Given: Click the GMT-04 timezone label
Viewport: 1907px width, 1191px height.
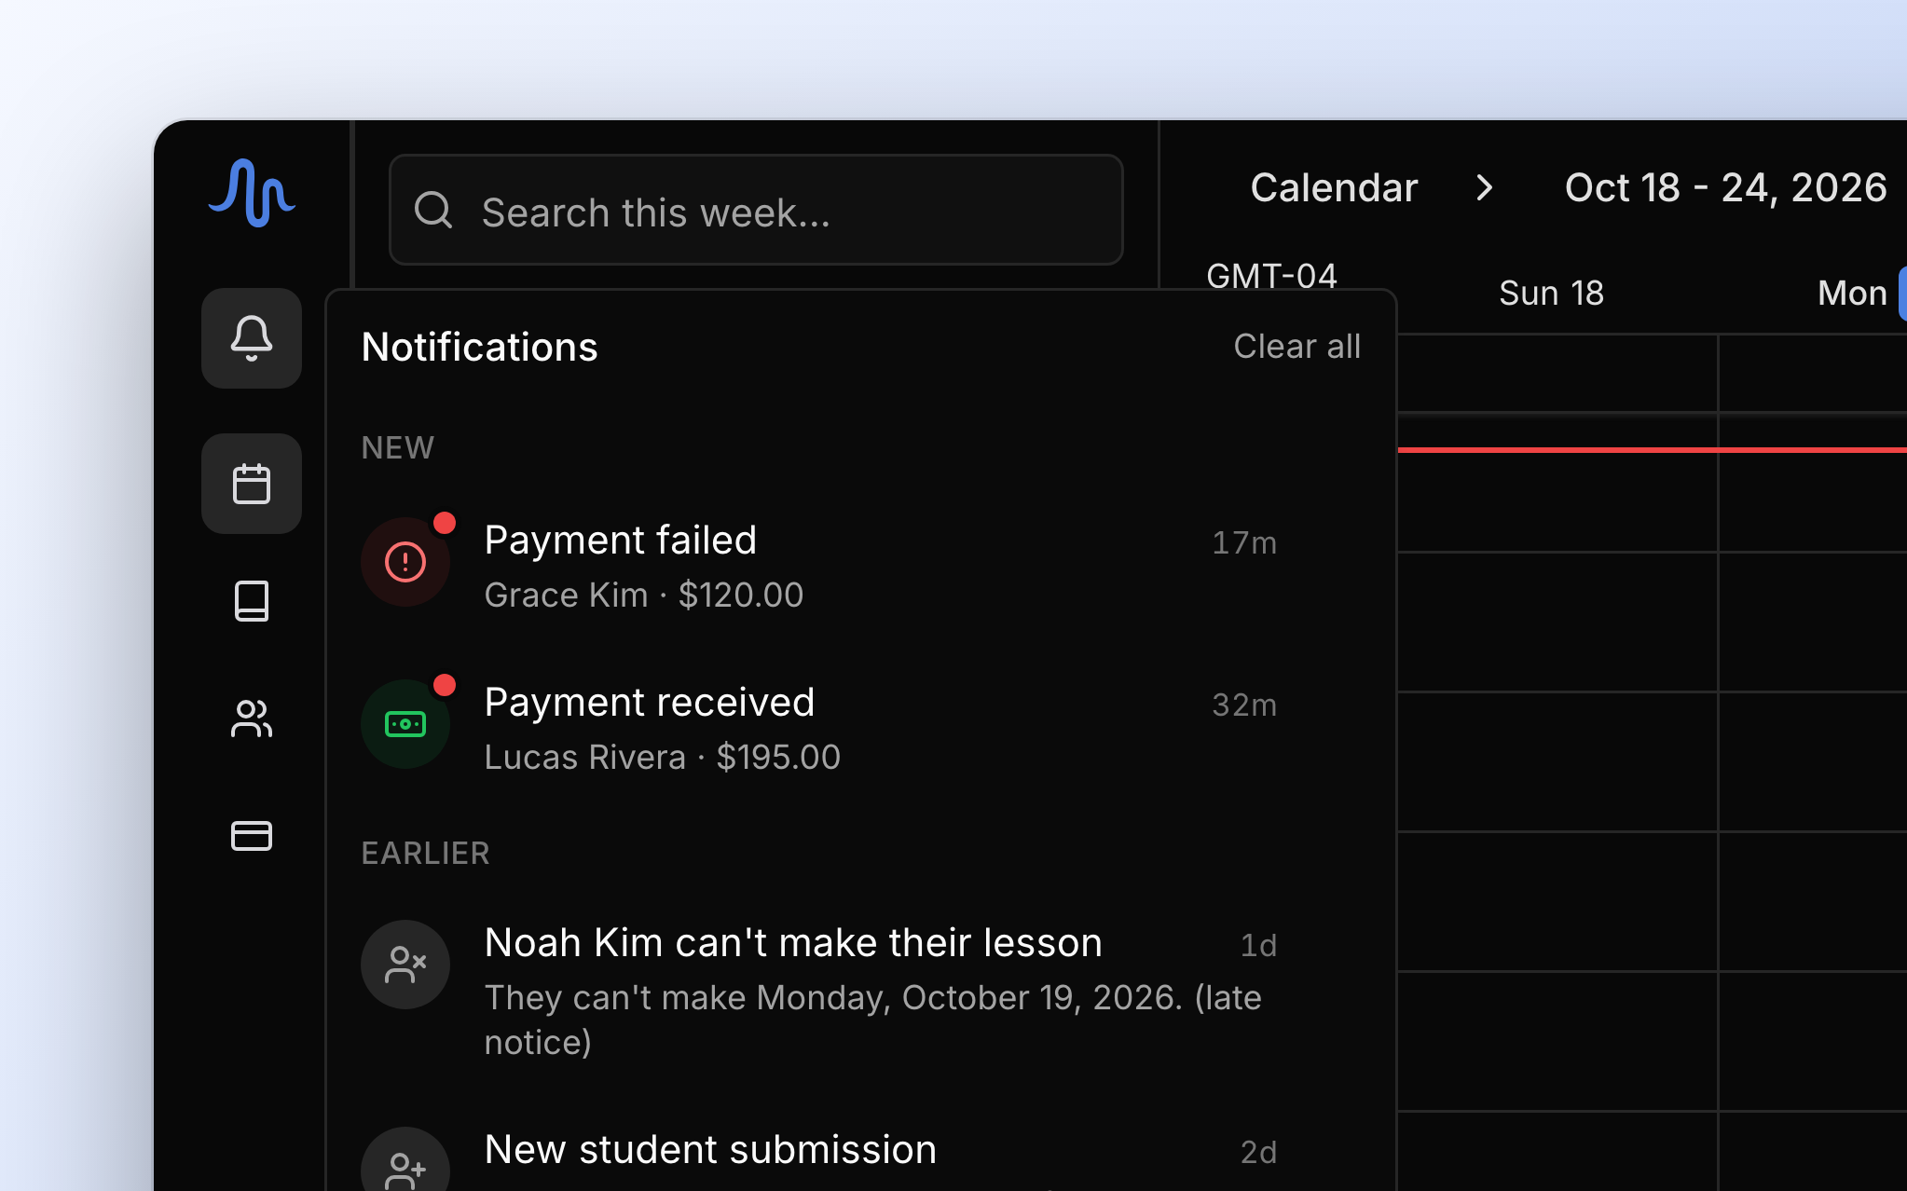Looking at the screenshot, I should tap(1271, 277).
